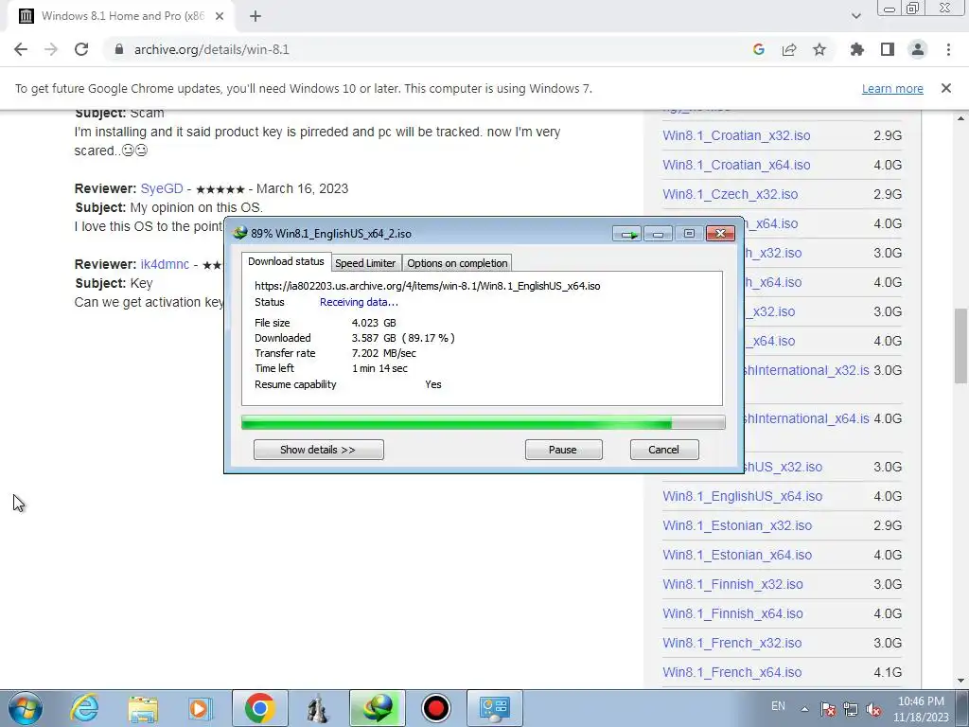
Task: Toggle Chrome side panel icon
Action: (x=888, y=49)
